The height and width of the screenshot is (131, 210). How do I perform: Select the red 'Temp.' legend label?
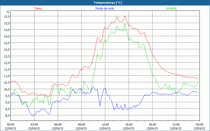point(38,8)
